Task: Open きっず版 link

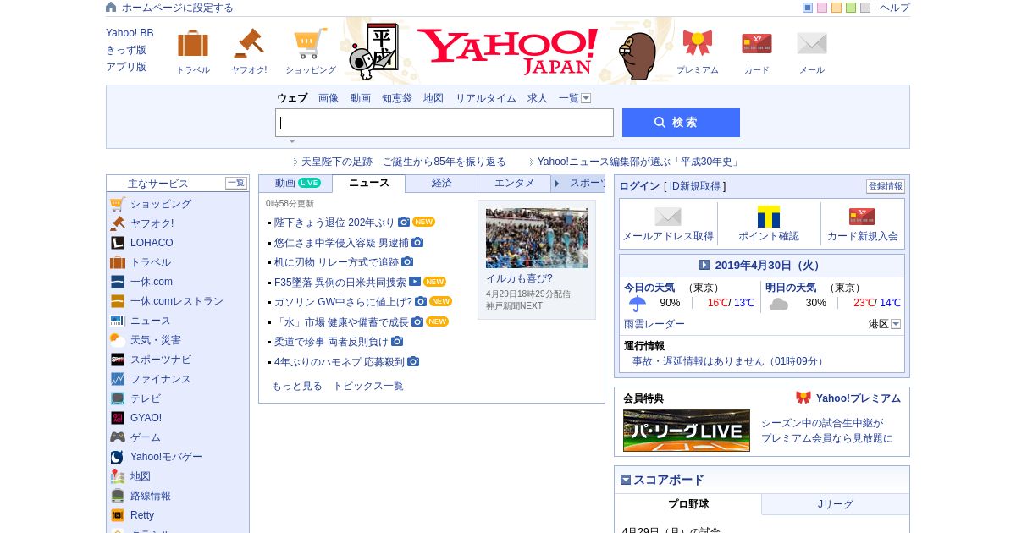Action: coord(126,50)
